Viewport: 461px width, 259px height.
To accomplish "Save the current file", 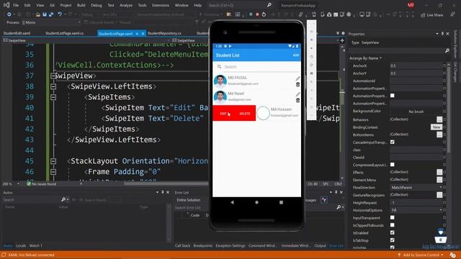I will pyautogui.click(x=45, y=14).
